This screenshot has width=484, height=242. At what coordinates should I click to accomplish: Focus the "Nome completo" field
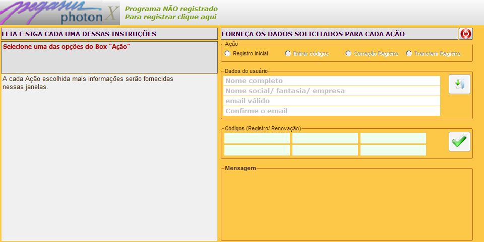pos(331,81)
